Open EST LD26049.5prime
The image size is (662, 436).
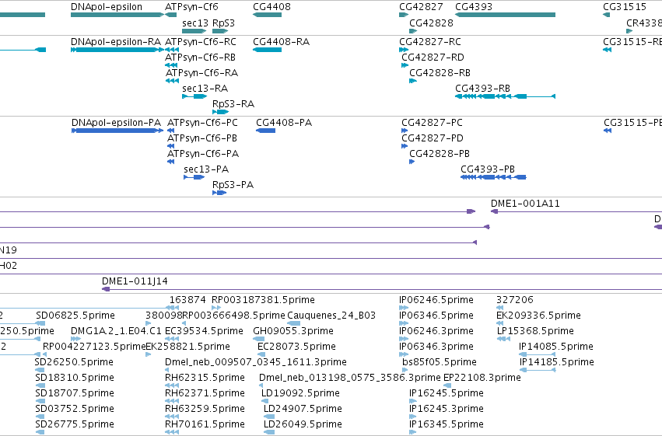(x=303, y=424)
